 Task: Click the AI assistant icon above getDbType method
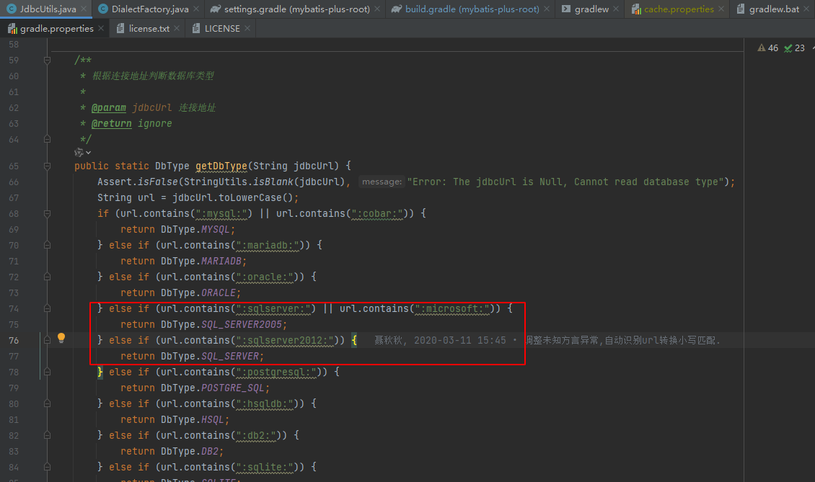(x=79, y=152)
